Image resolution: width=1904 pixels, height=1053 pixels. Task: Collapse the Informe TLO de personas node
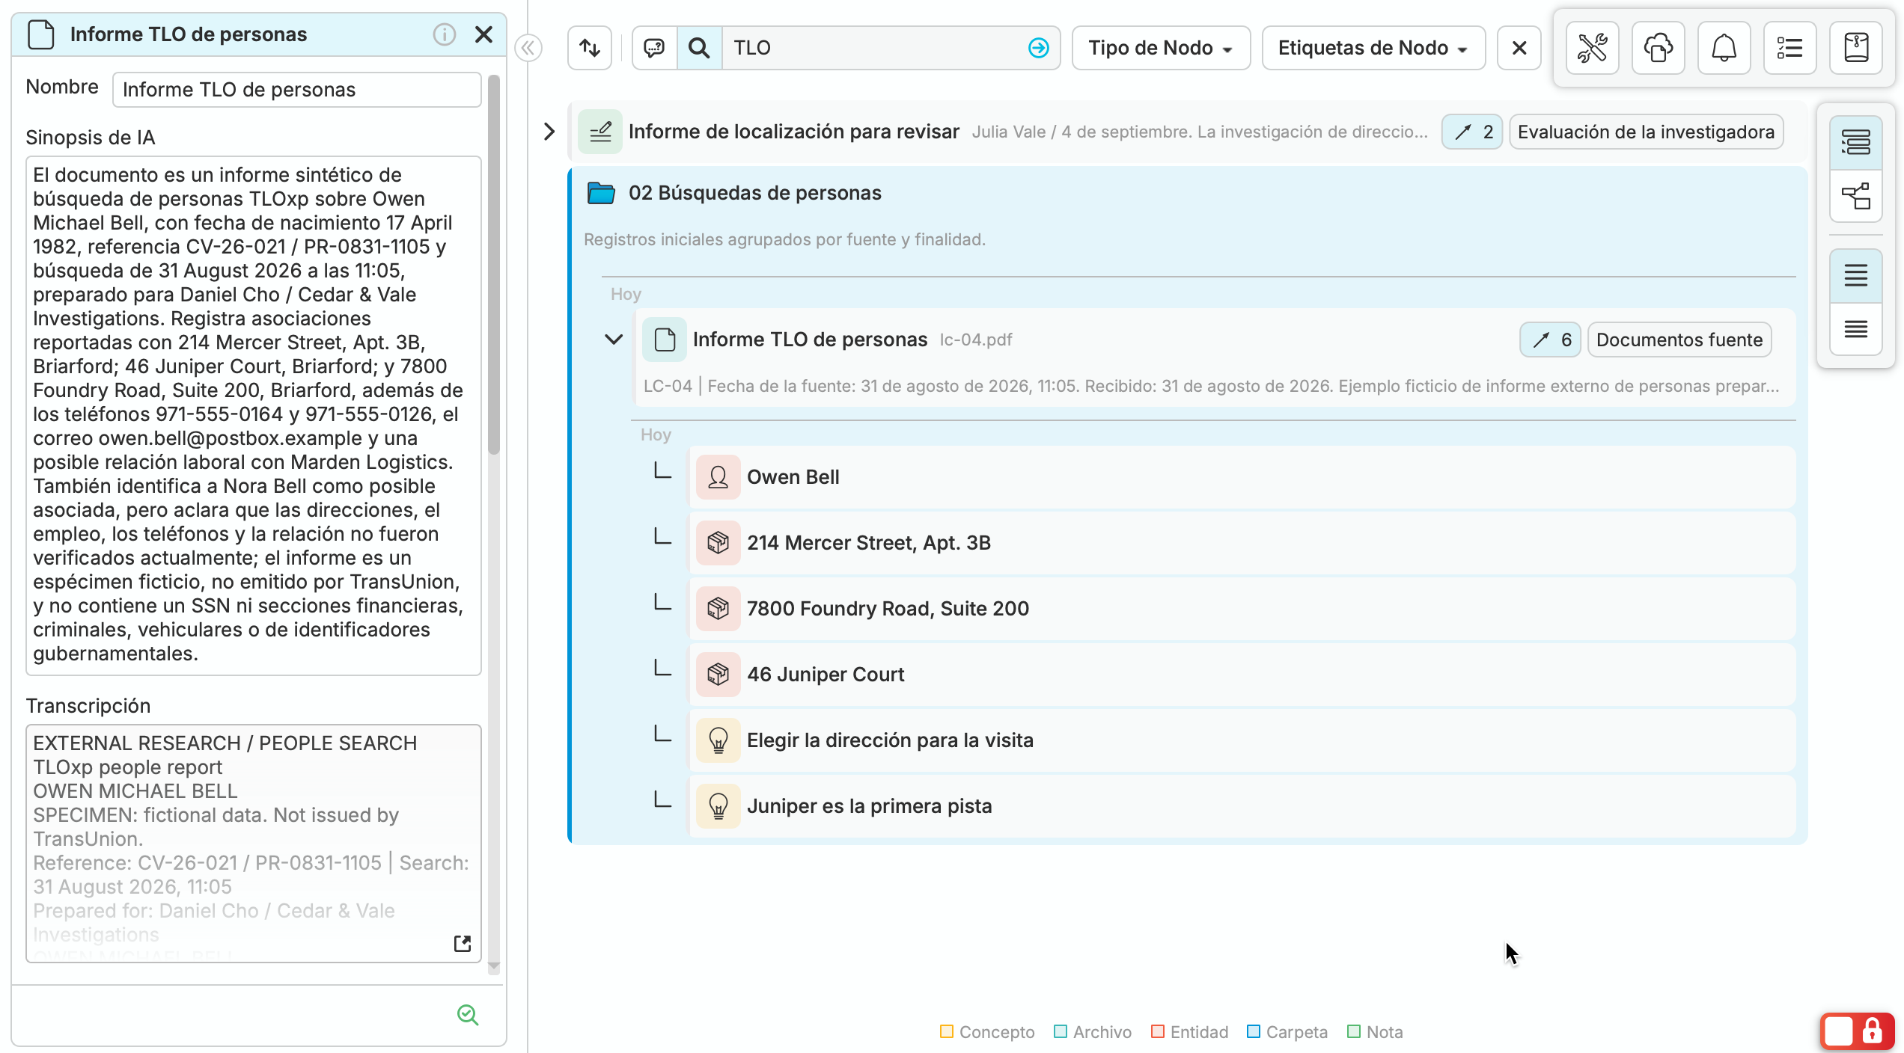tap(614, 340)
